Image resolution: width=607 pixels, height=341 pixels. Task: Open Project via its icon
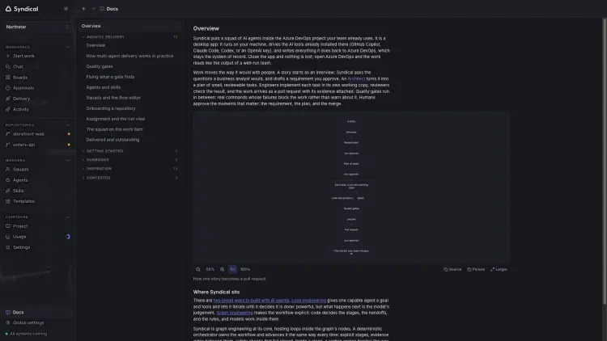pyautogui.click(x=8, y=226)
